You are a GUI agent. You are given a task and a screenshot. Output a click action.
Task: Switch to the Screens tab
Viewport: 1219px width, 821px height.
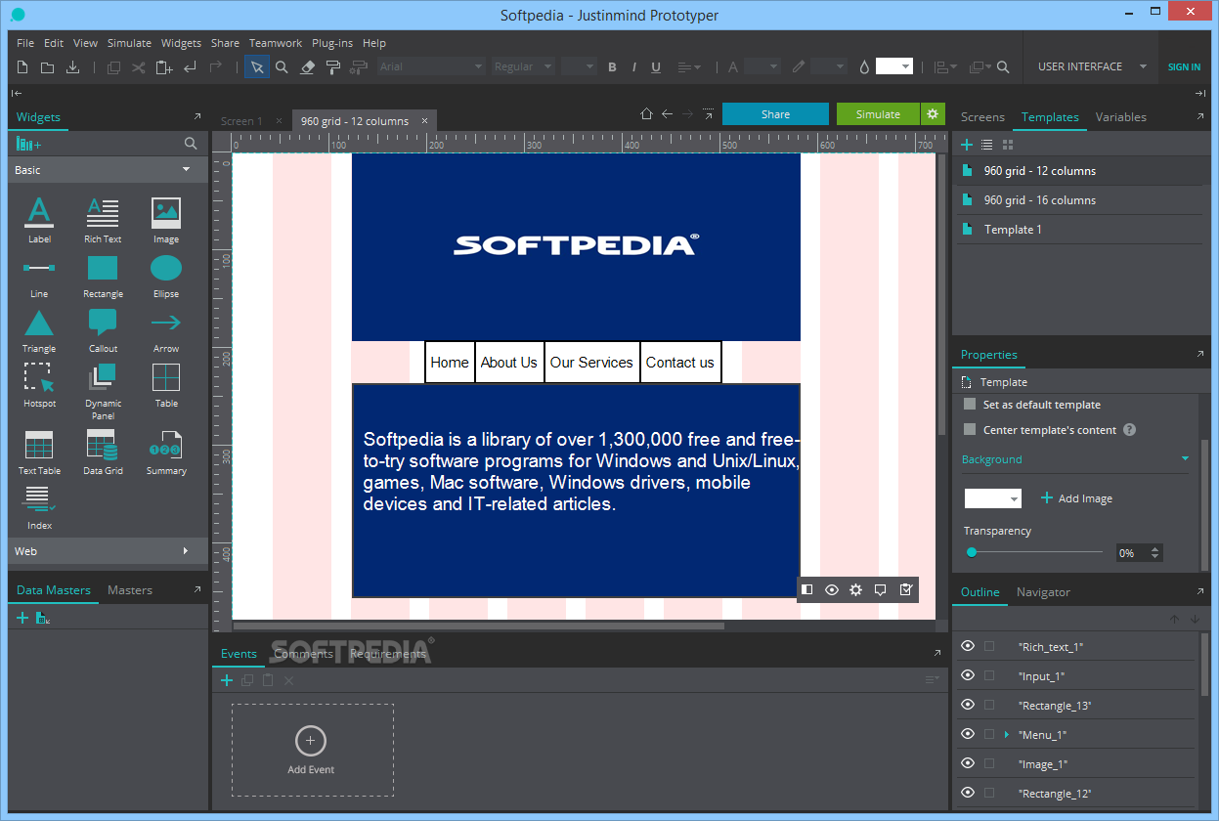[982, 117]
